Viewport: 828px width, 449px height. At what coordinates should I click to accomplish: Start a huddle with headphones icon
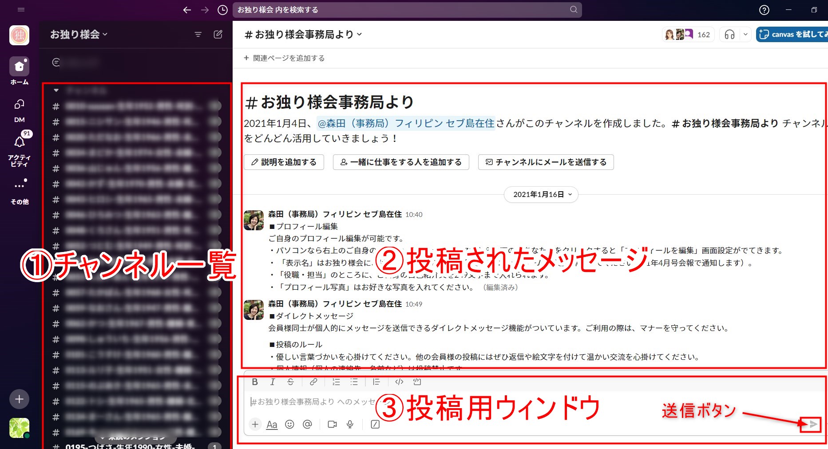click(729, 35)
